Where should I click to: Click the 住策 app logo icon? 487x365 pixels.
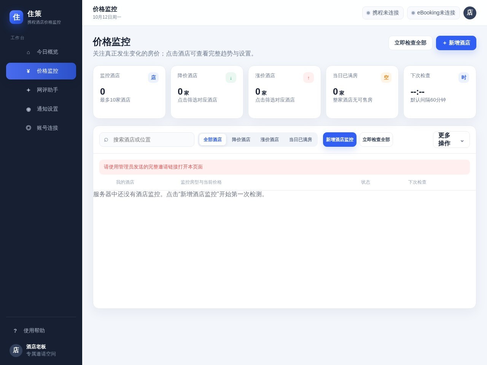pyautogui.click(x=16, y=17)
